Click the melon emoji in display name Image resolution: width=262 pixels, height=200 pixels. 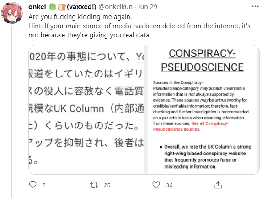[x=53, y=7]
